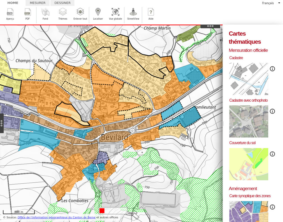Open the HTML Aperçu preview
The image size is (283, 222).
(x=10, y=14)
